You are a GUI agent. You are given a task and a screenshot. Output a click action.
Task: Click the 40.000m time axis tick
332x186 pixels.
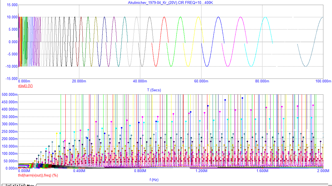[140, 81]
